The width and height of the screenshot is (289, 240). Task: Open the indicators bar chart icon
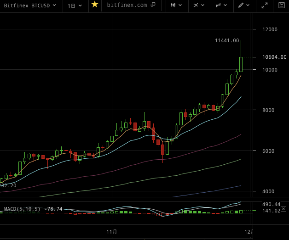pyautogui.click(x=219, y=5)
